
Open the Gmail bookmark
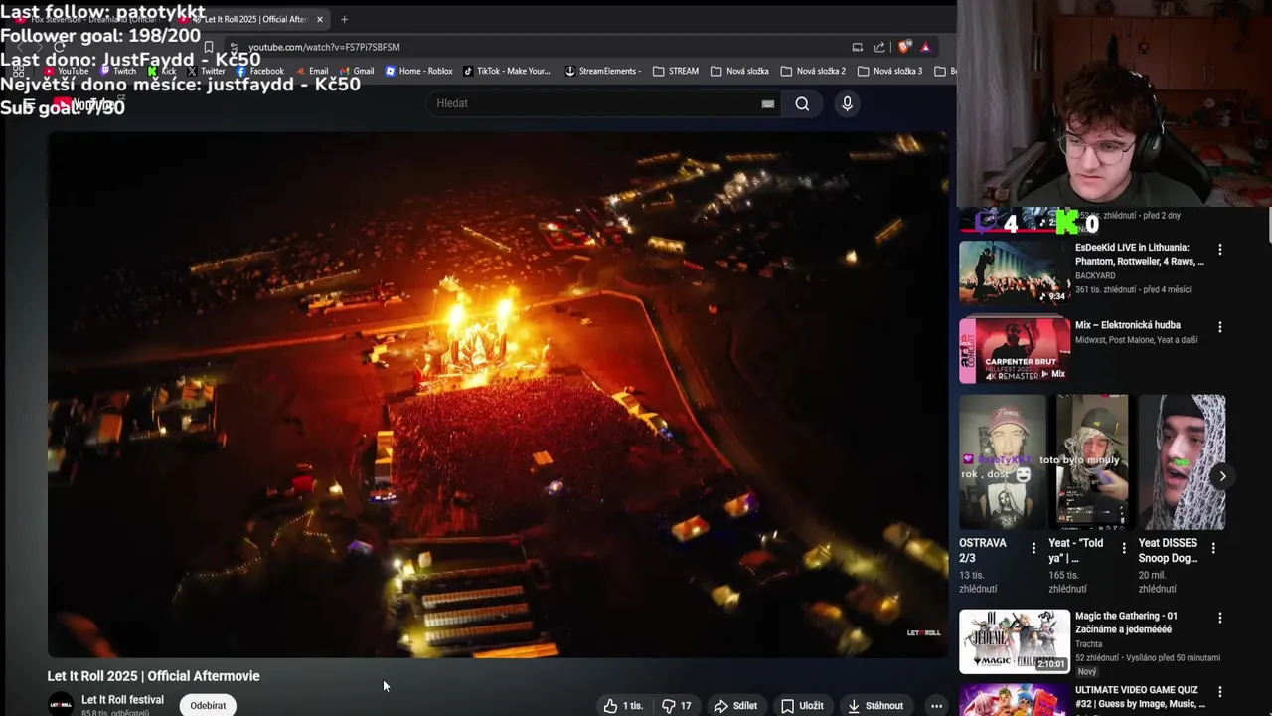tap(356, 71)
